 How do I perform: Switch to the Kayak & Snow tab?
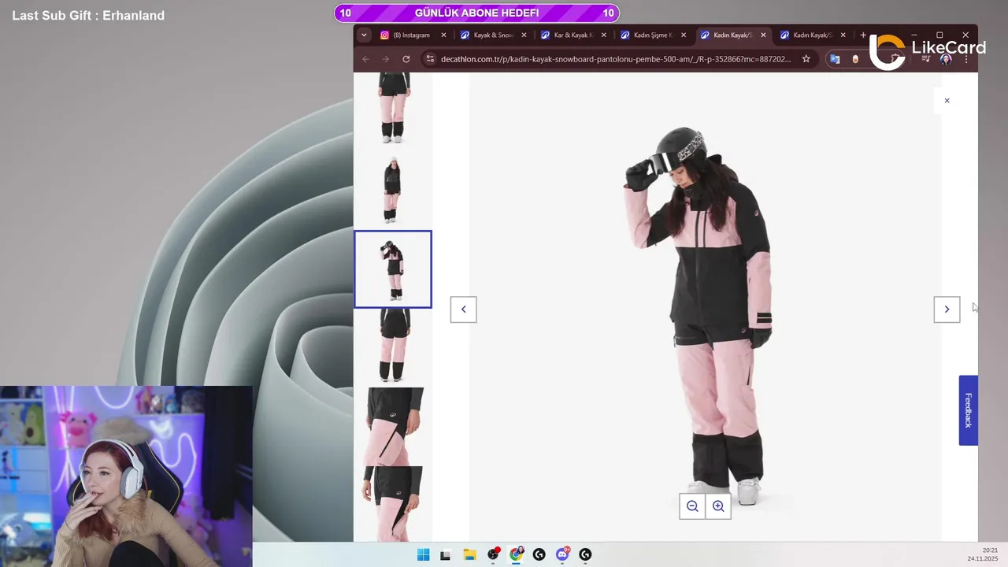pos(494,35)
